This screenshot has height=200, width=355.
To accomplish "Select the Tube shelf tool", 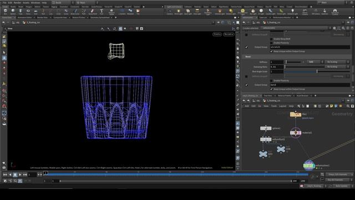I will pyautogui.click(x=21, y=12).
